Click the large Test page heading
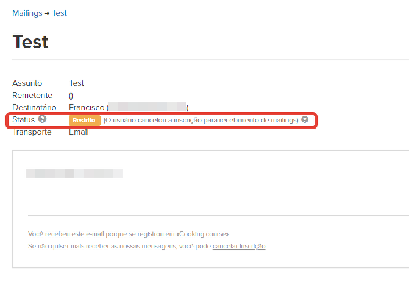 [x=30, y=42]
